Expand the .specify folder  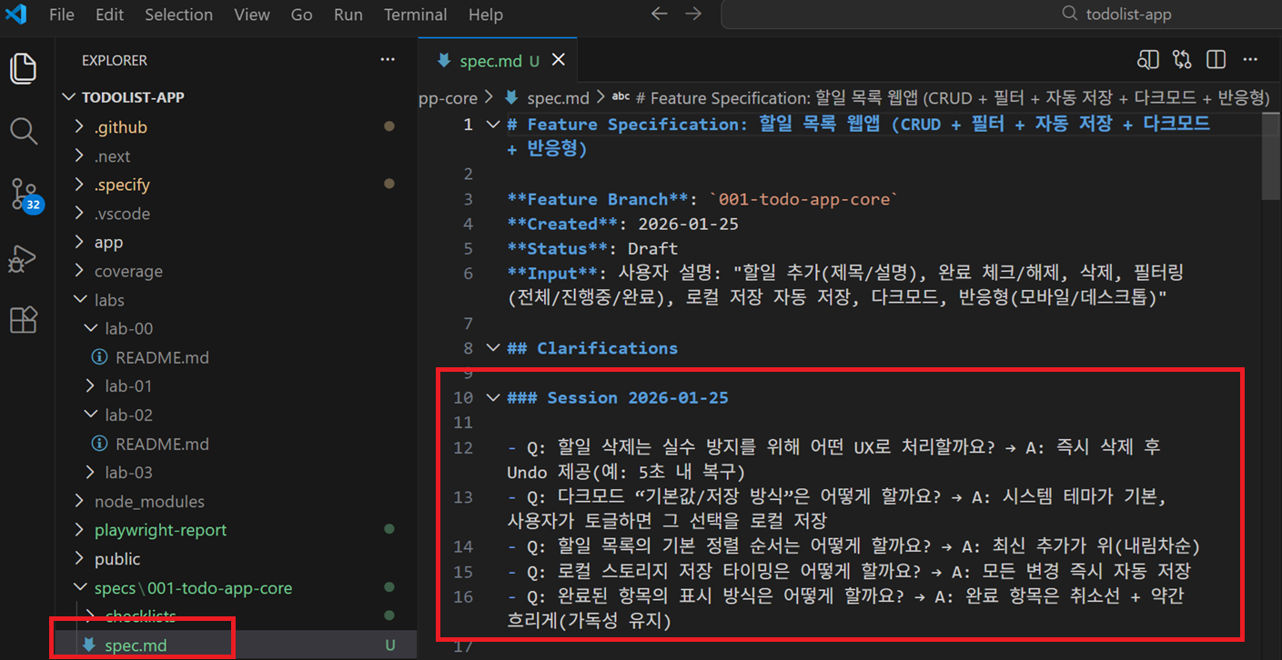coord(122,185)
